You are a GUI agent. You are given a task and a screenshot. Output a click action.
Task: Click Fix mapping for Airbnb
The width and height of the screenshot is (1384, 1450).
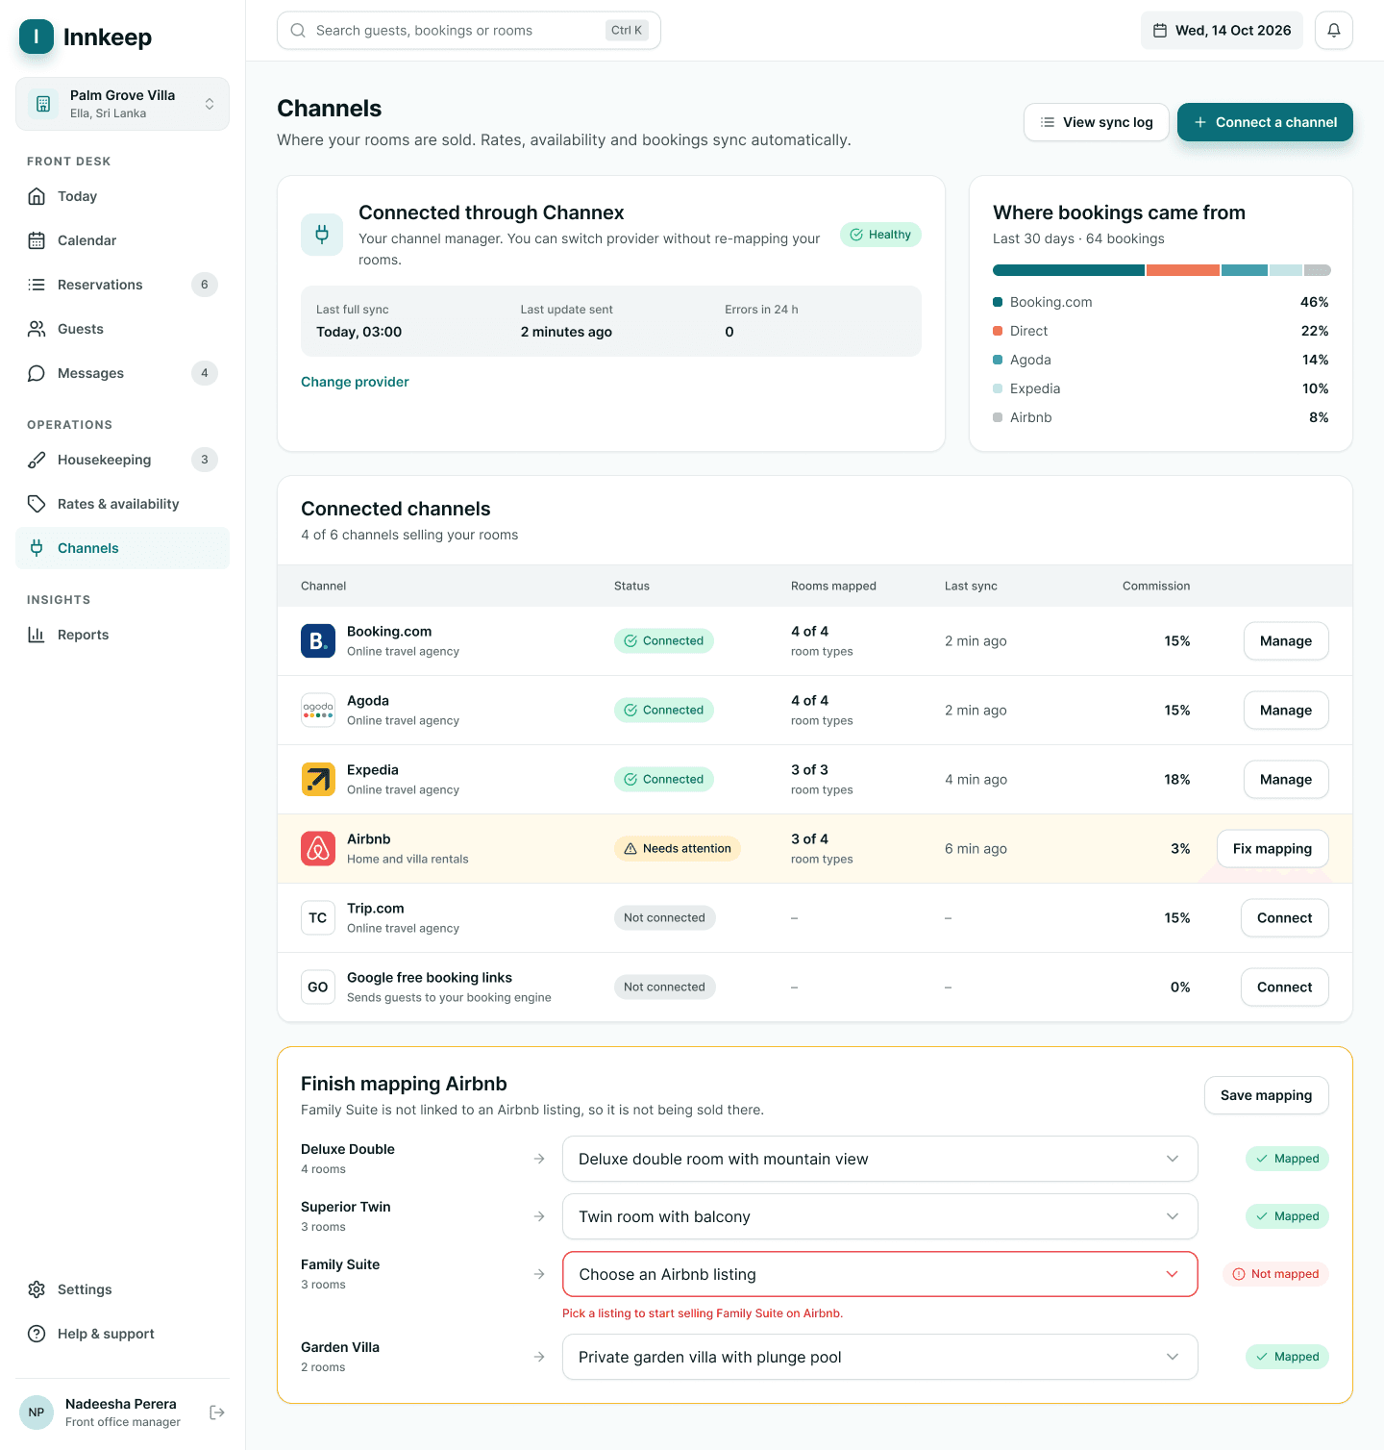pyautogui.click(x=1273, y=848)
